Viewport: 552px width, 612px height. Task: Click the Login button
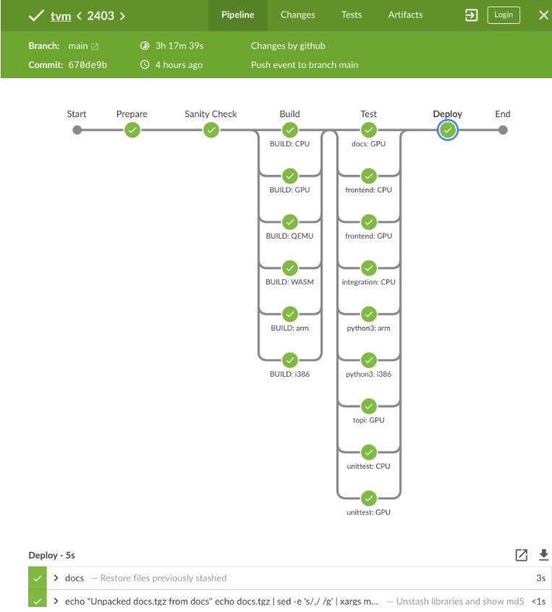coord(504,14)
